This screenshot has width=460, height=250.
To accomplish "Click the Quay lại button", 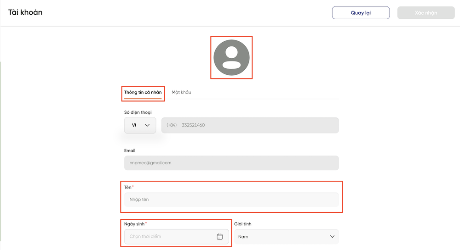I will point(361,13).
